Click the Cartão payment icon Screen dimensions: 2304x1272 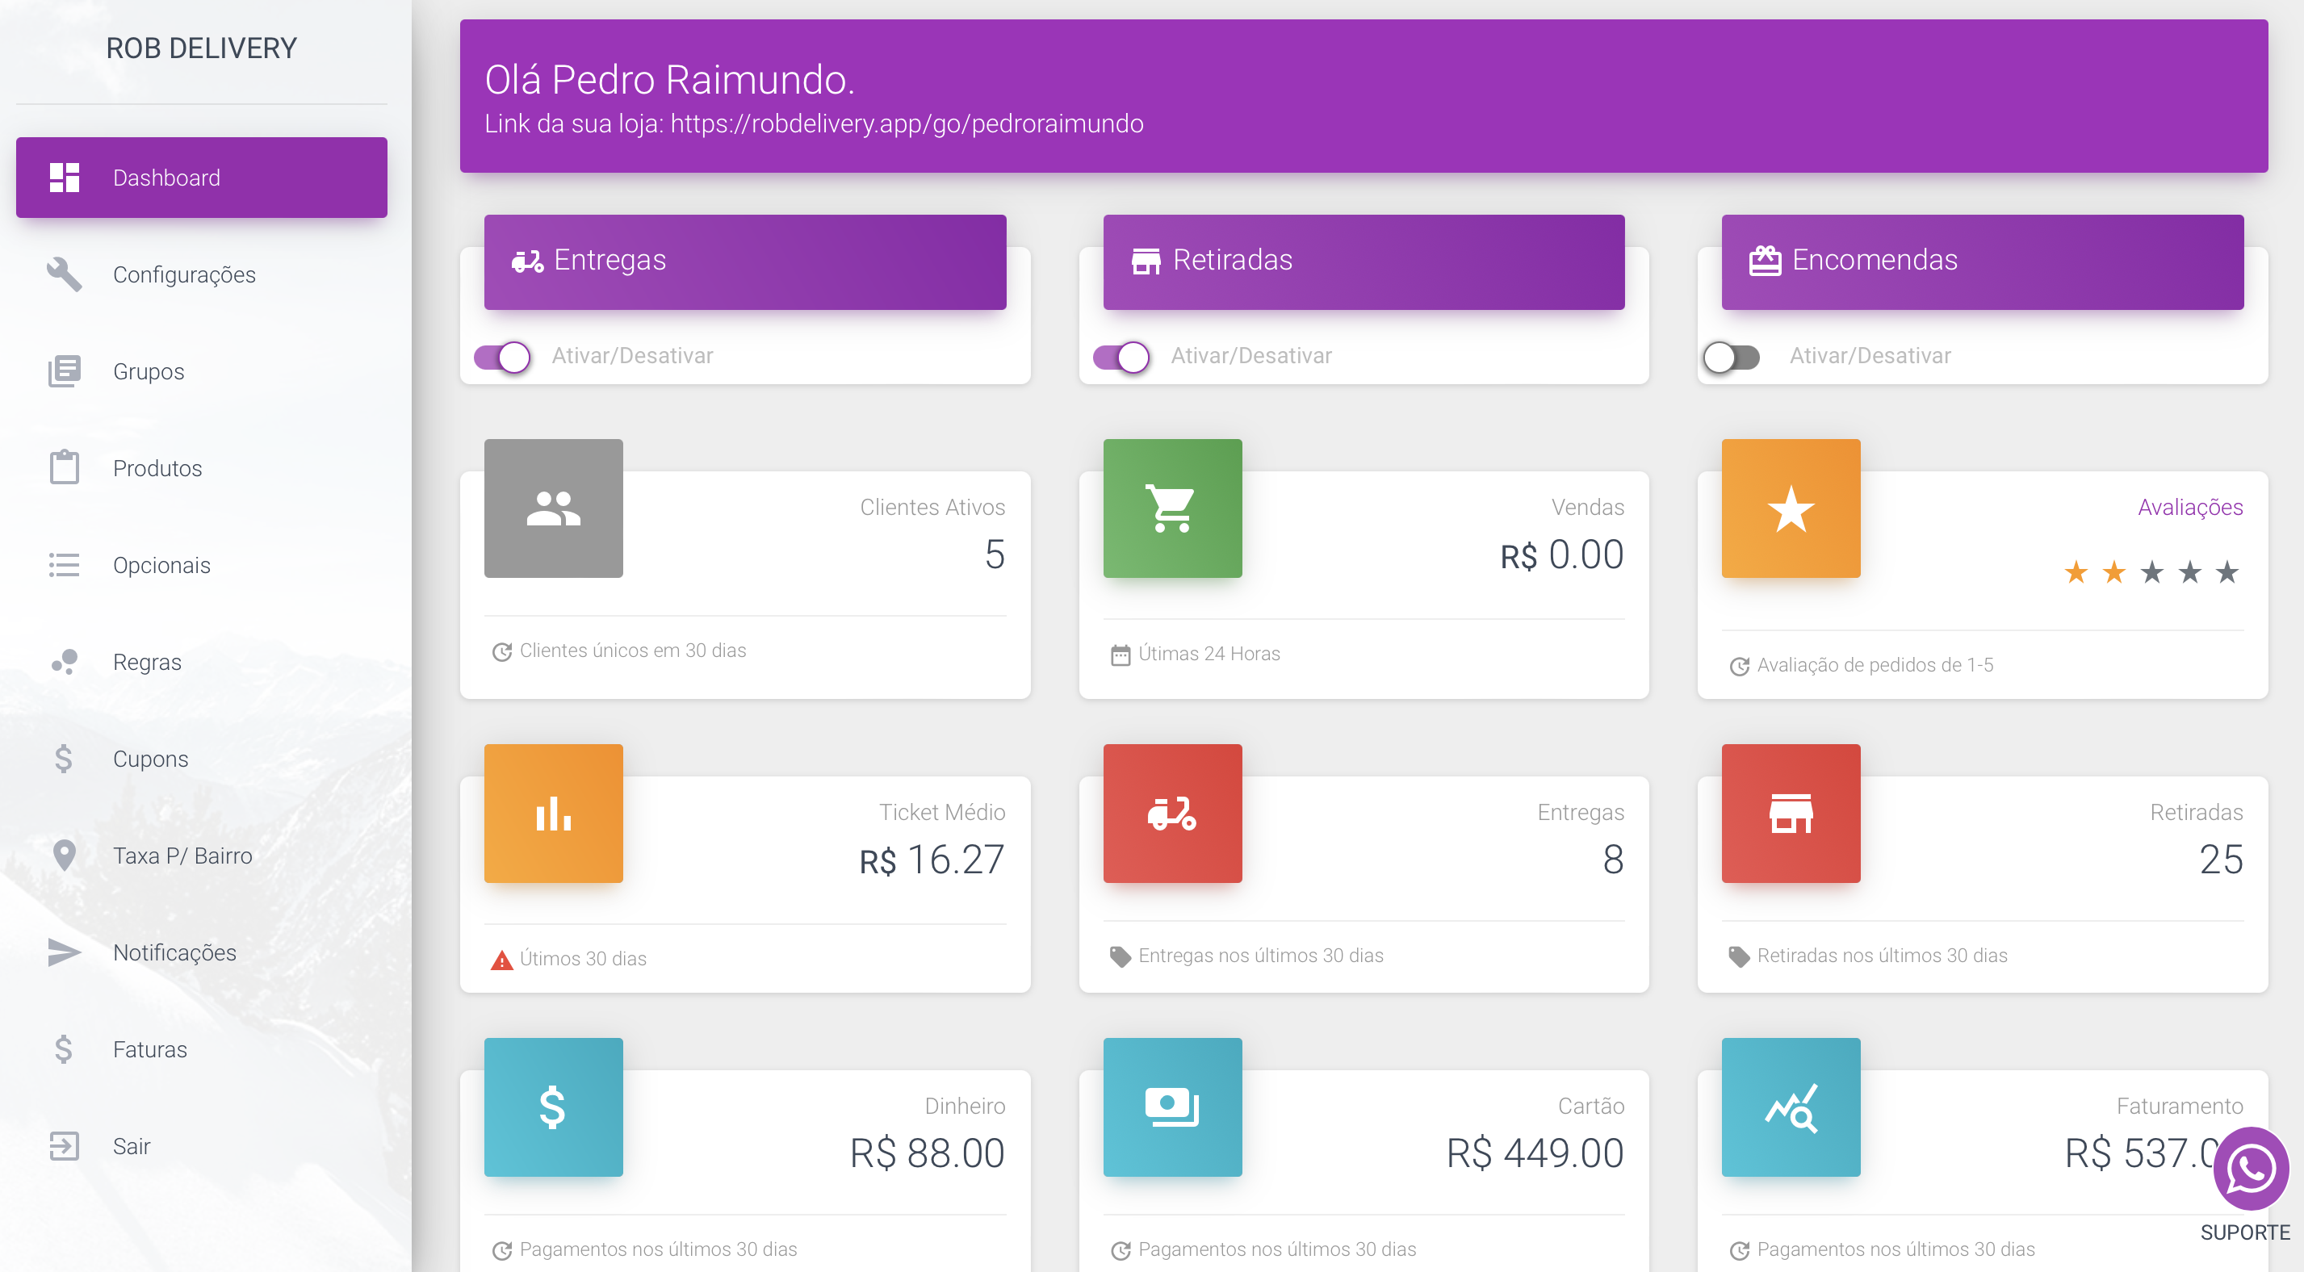(x=1171, y=1107)
